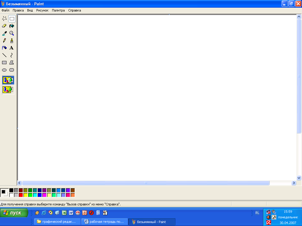Select the Rounded Rectangle tool

(x=12, y=70)
